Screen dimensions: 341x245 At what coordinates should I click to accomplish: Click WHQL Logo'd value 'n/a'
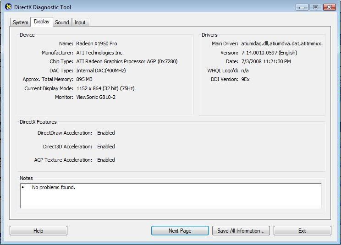[245, 71]
